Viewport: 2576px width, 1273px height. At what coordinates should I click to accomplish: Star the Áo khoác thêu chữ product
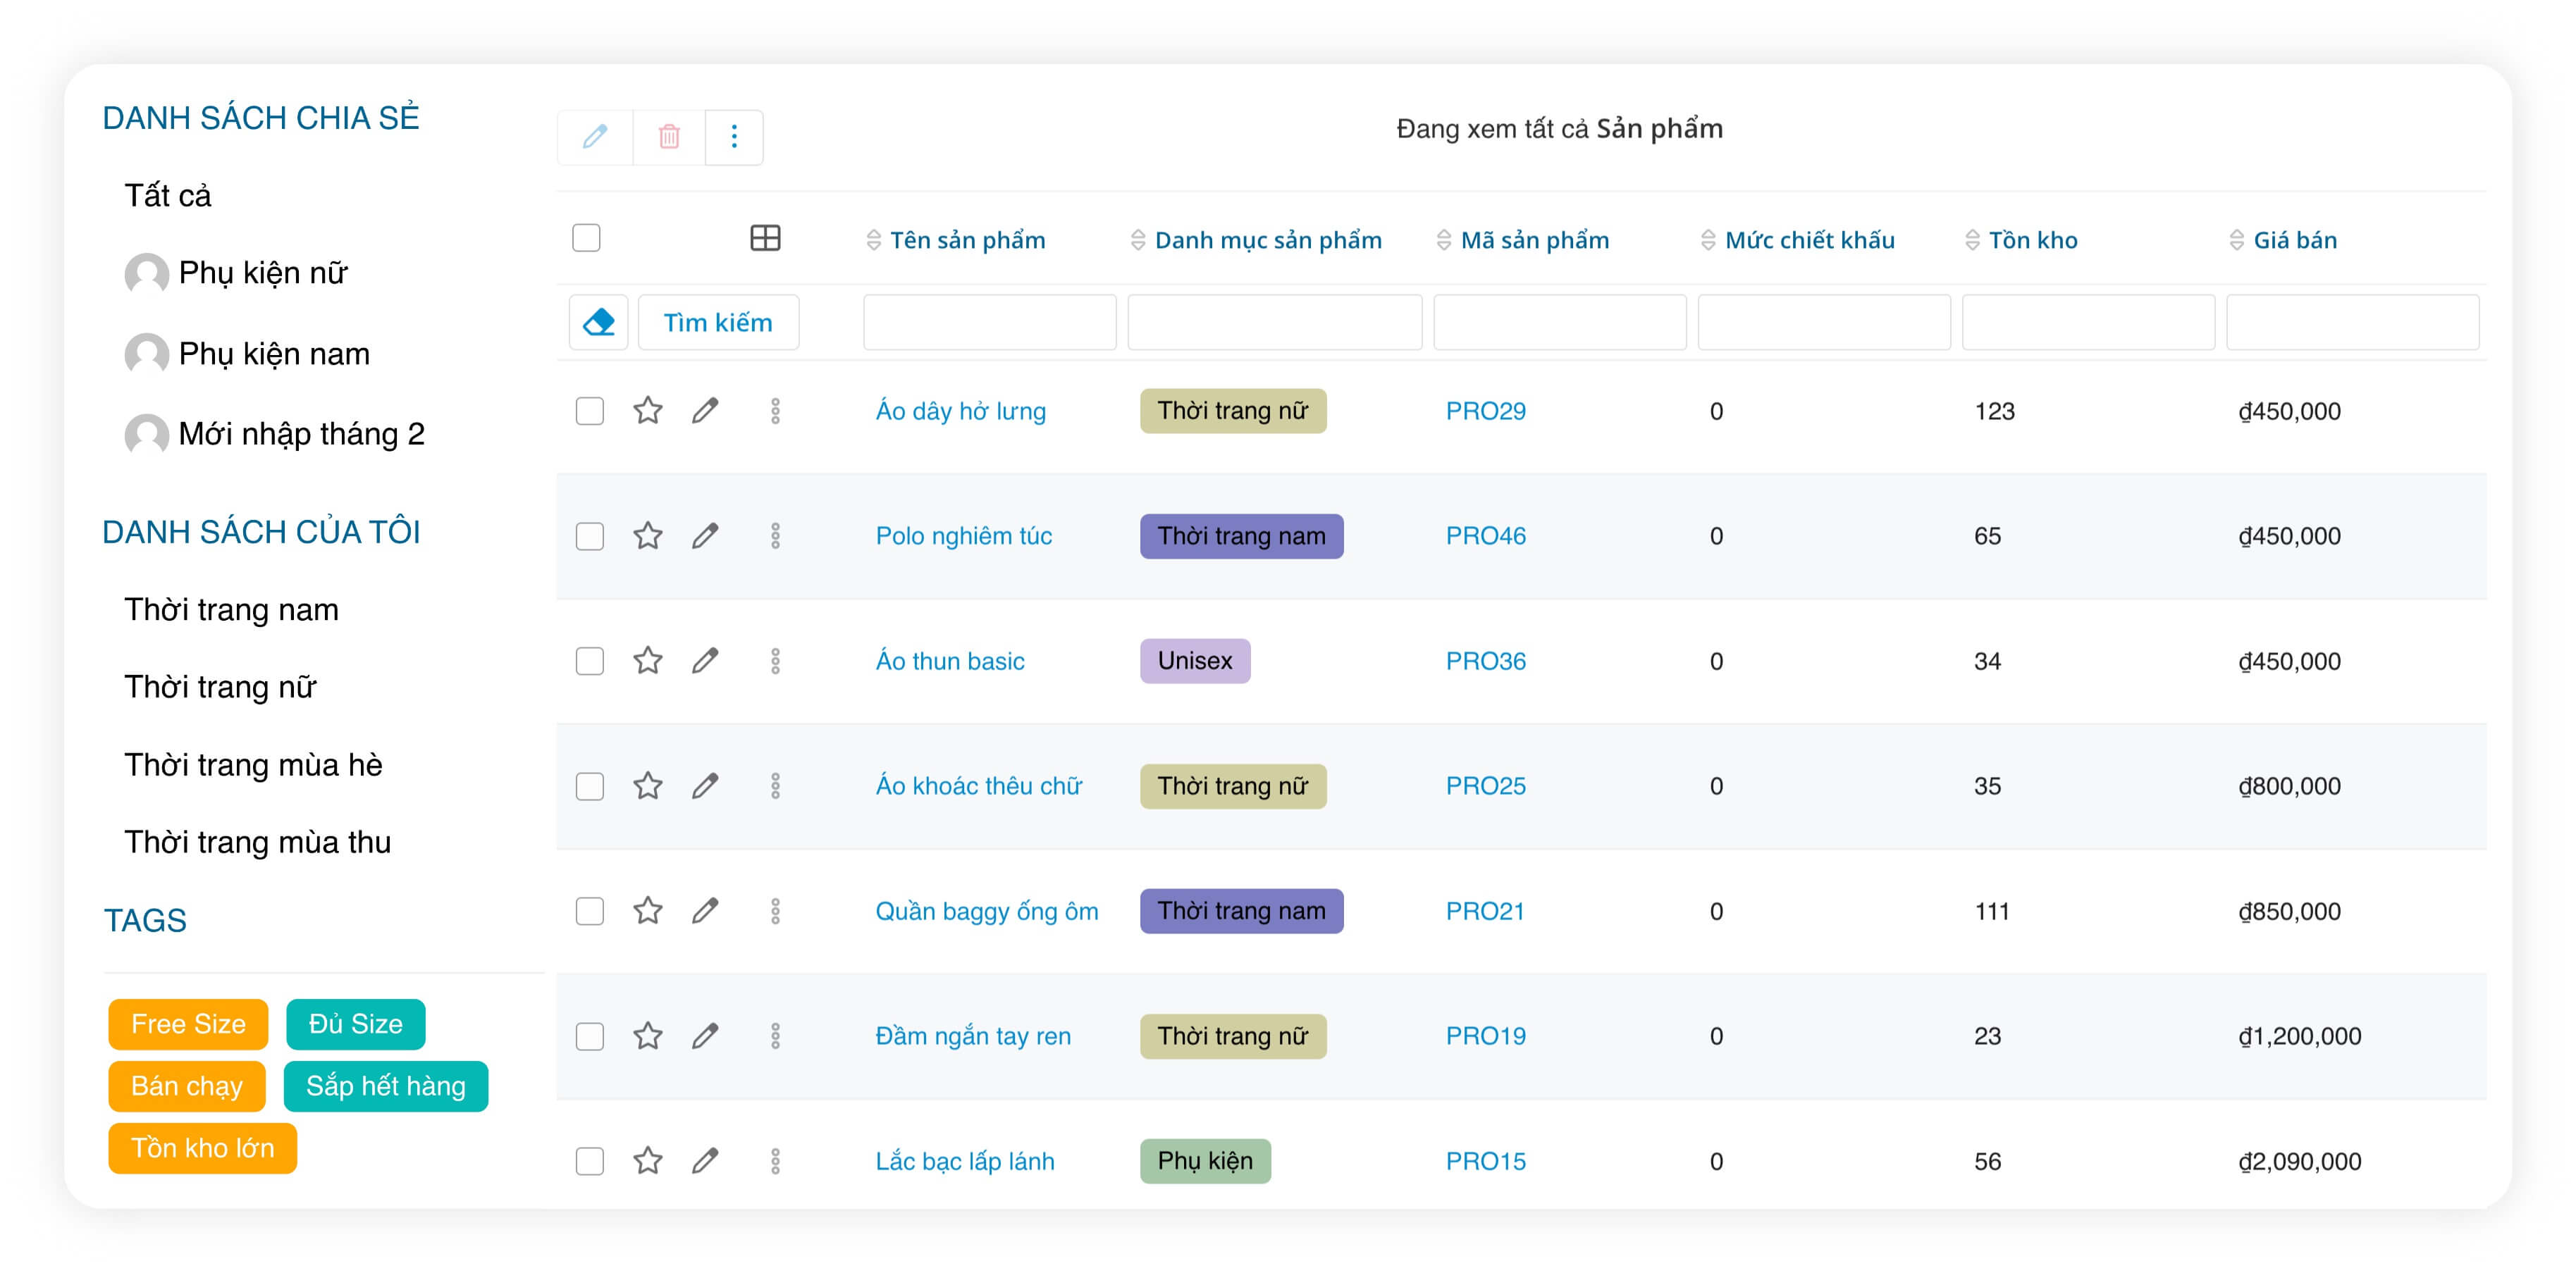[648, 785]
